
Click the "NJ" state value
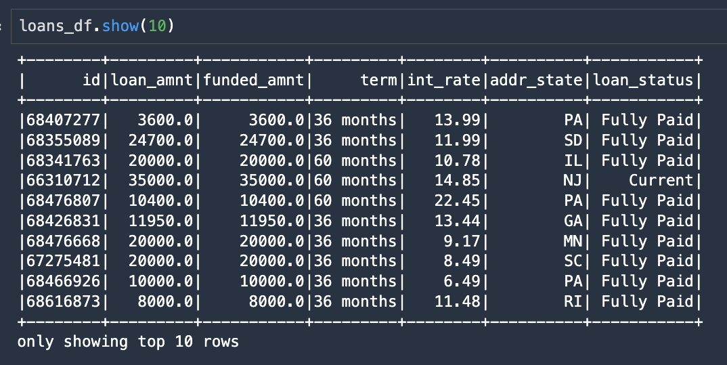573,180
